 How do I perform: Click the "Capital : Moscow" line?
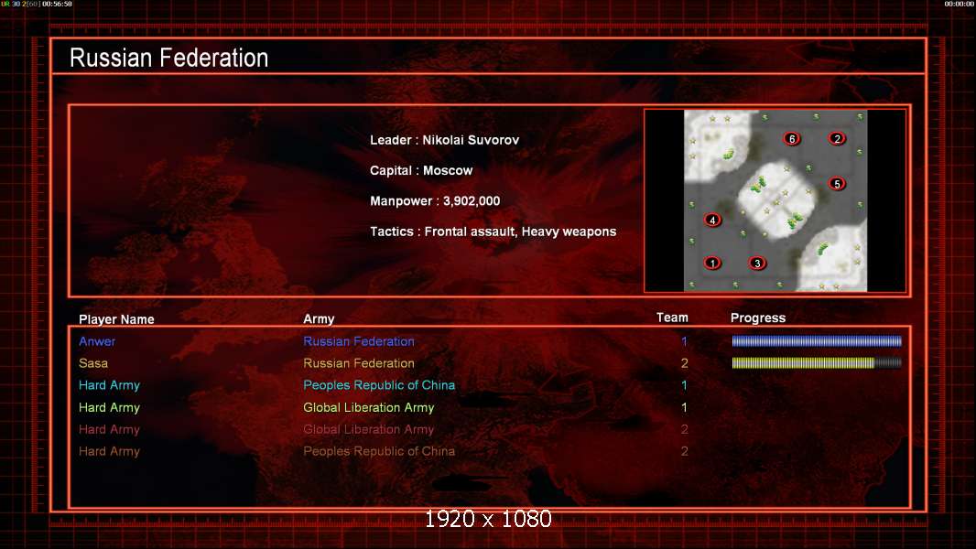pos(421,170)
